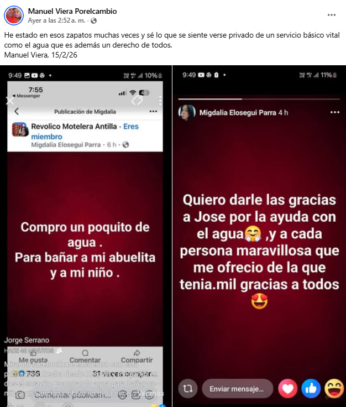Image resolution: width=346 pixels, height=407 pixels.
Task: Tap the back chevron in Publicación de Migdalia
Action: point(17,111)
